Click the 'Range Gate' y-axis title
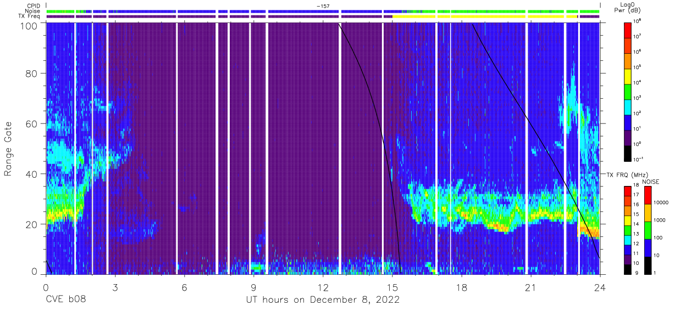This screenshot has height=311, width=675. point(8,149)
